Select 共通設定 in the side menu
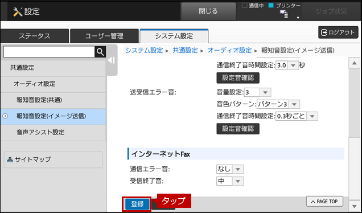This screenshot has height=213, width=362. click(x=54, y=68)
